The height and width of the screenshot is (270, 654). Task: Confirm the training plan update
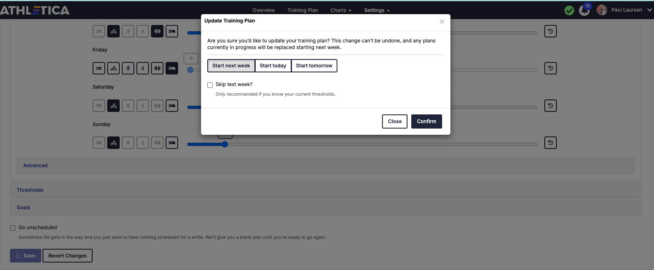[426, 121]
